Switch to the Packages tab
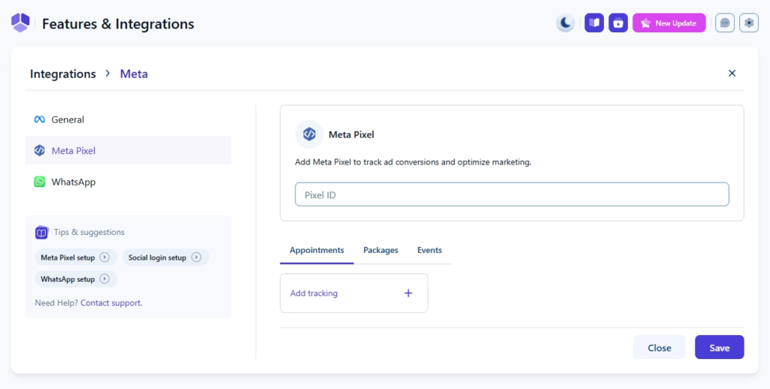This screenshot has width=770, height=389. [380, 250]
